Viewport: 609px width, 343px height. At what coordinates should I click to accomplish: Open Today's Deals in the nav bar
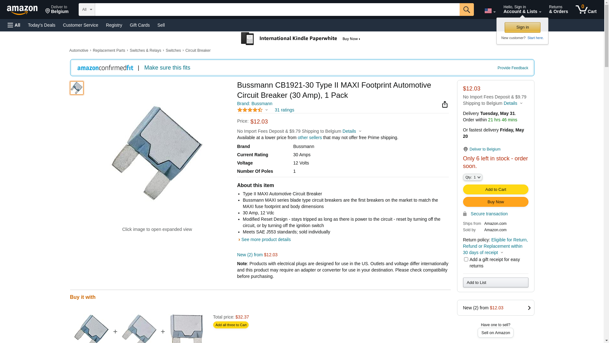[x=42, y=25]
